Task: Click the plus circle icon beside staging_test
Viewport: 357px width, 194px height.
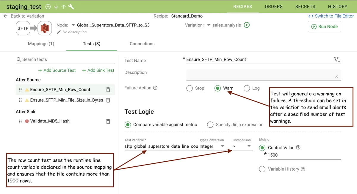Action: point(48,7)
